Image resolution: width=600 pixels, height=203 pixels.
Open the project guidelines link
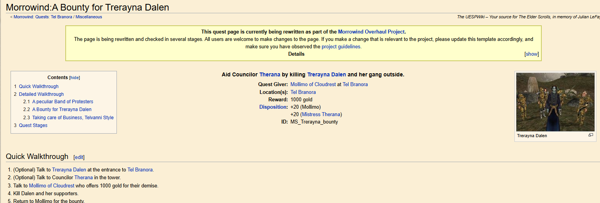(341, 47)
